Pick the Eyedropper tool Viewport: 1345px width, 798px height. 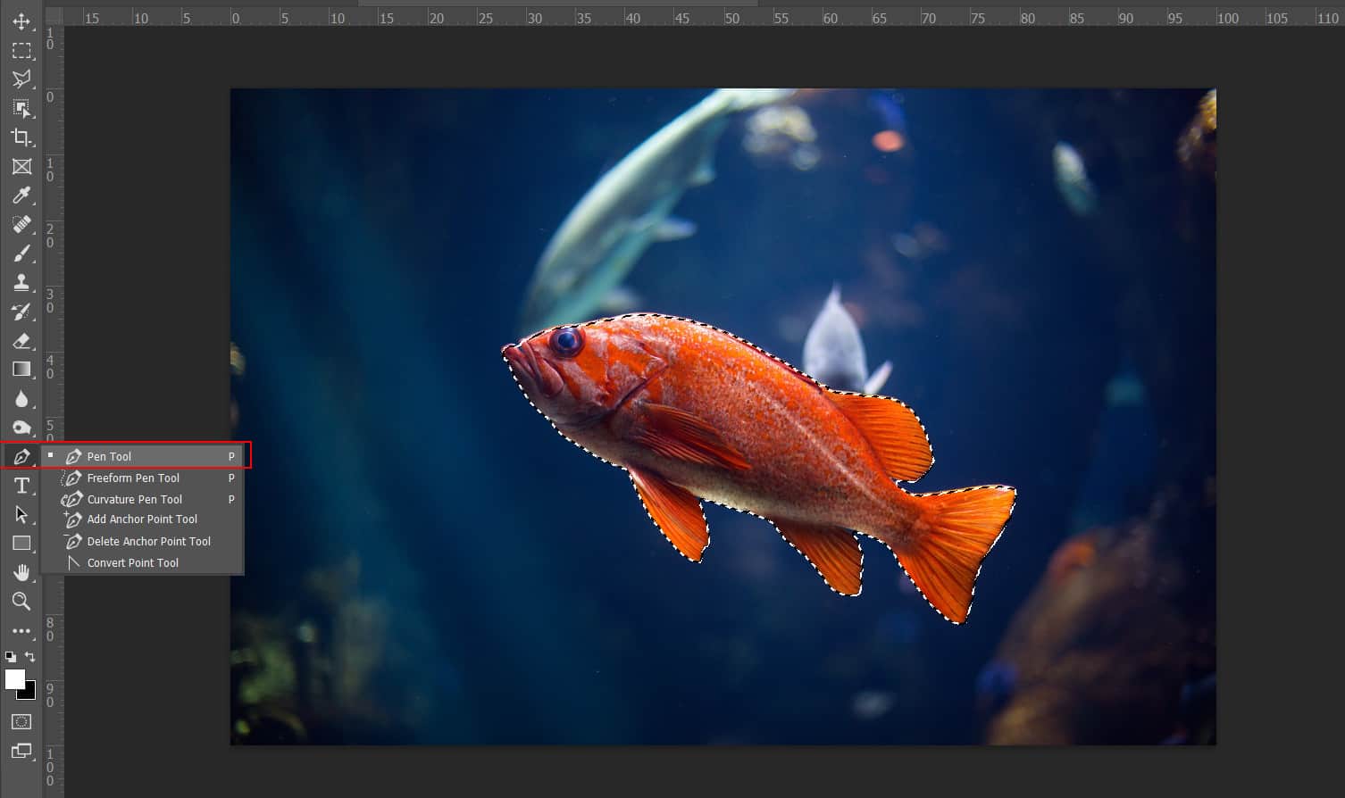click(x=21, y=195)
